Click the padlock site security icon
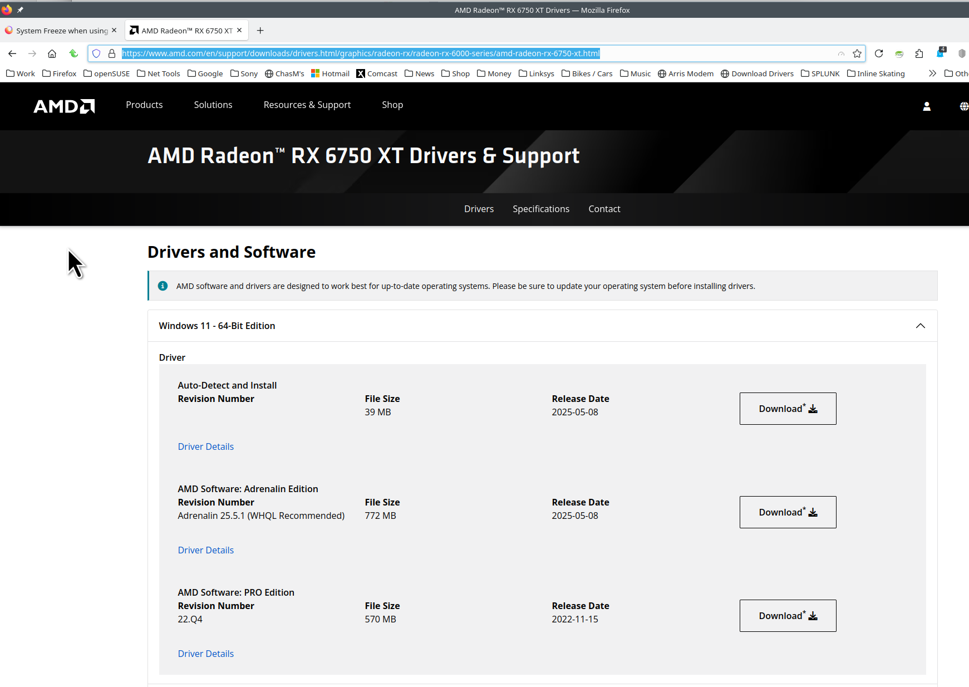The image size is (969, 687). tap(111, 53)
